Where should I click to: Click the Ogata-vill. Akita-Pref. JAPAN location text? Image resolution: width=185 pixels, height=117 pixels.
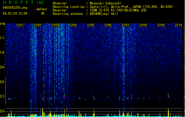click(131, 7)
